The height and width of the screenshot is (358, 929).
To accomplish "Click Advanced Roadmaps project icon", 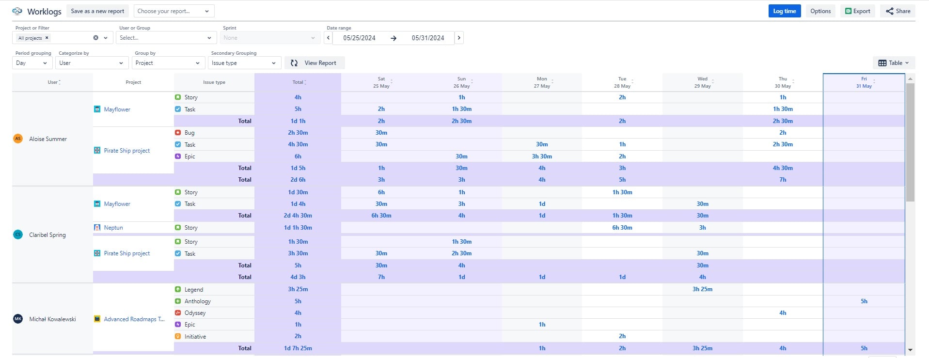I will pos(97,319).
